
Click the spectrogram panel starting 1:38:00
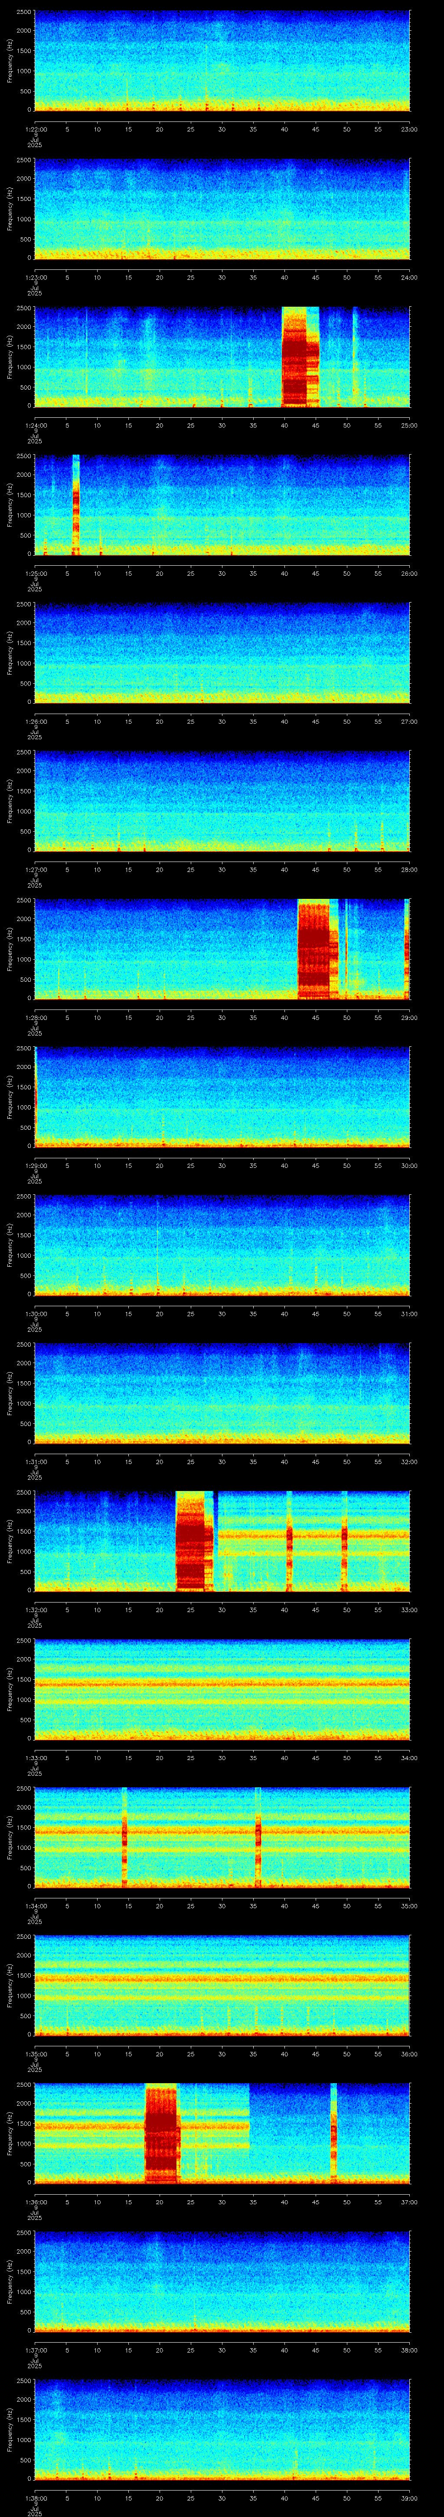(x=222, y=2430)
